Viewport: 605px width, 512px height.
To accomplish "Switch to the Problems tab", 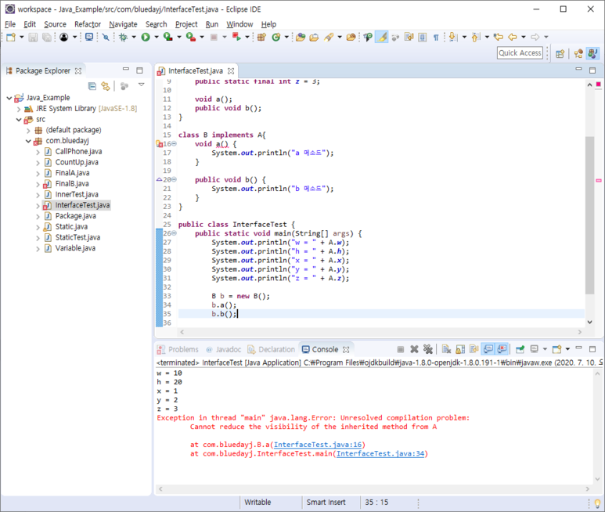I will [178, 350].
